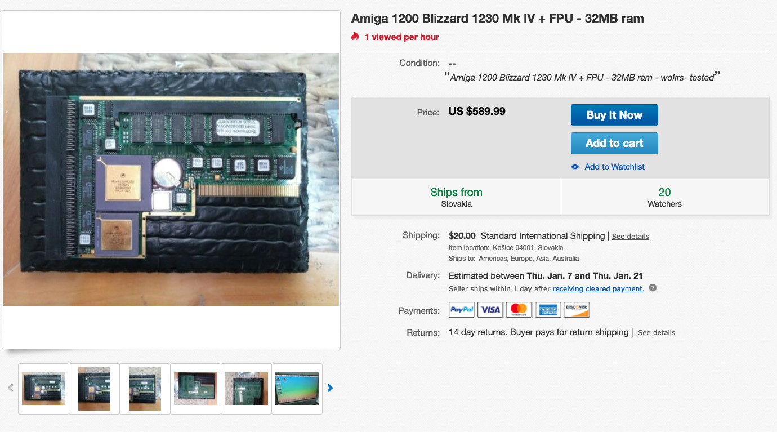
Task: Select the last thumbnail showing a monitor screen
Action: point(297,389)
